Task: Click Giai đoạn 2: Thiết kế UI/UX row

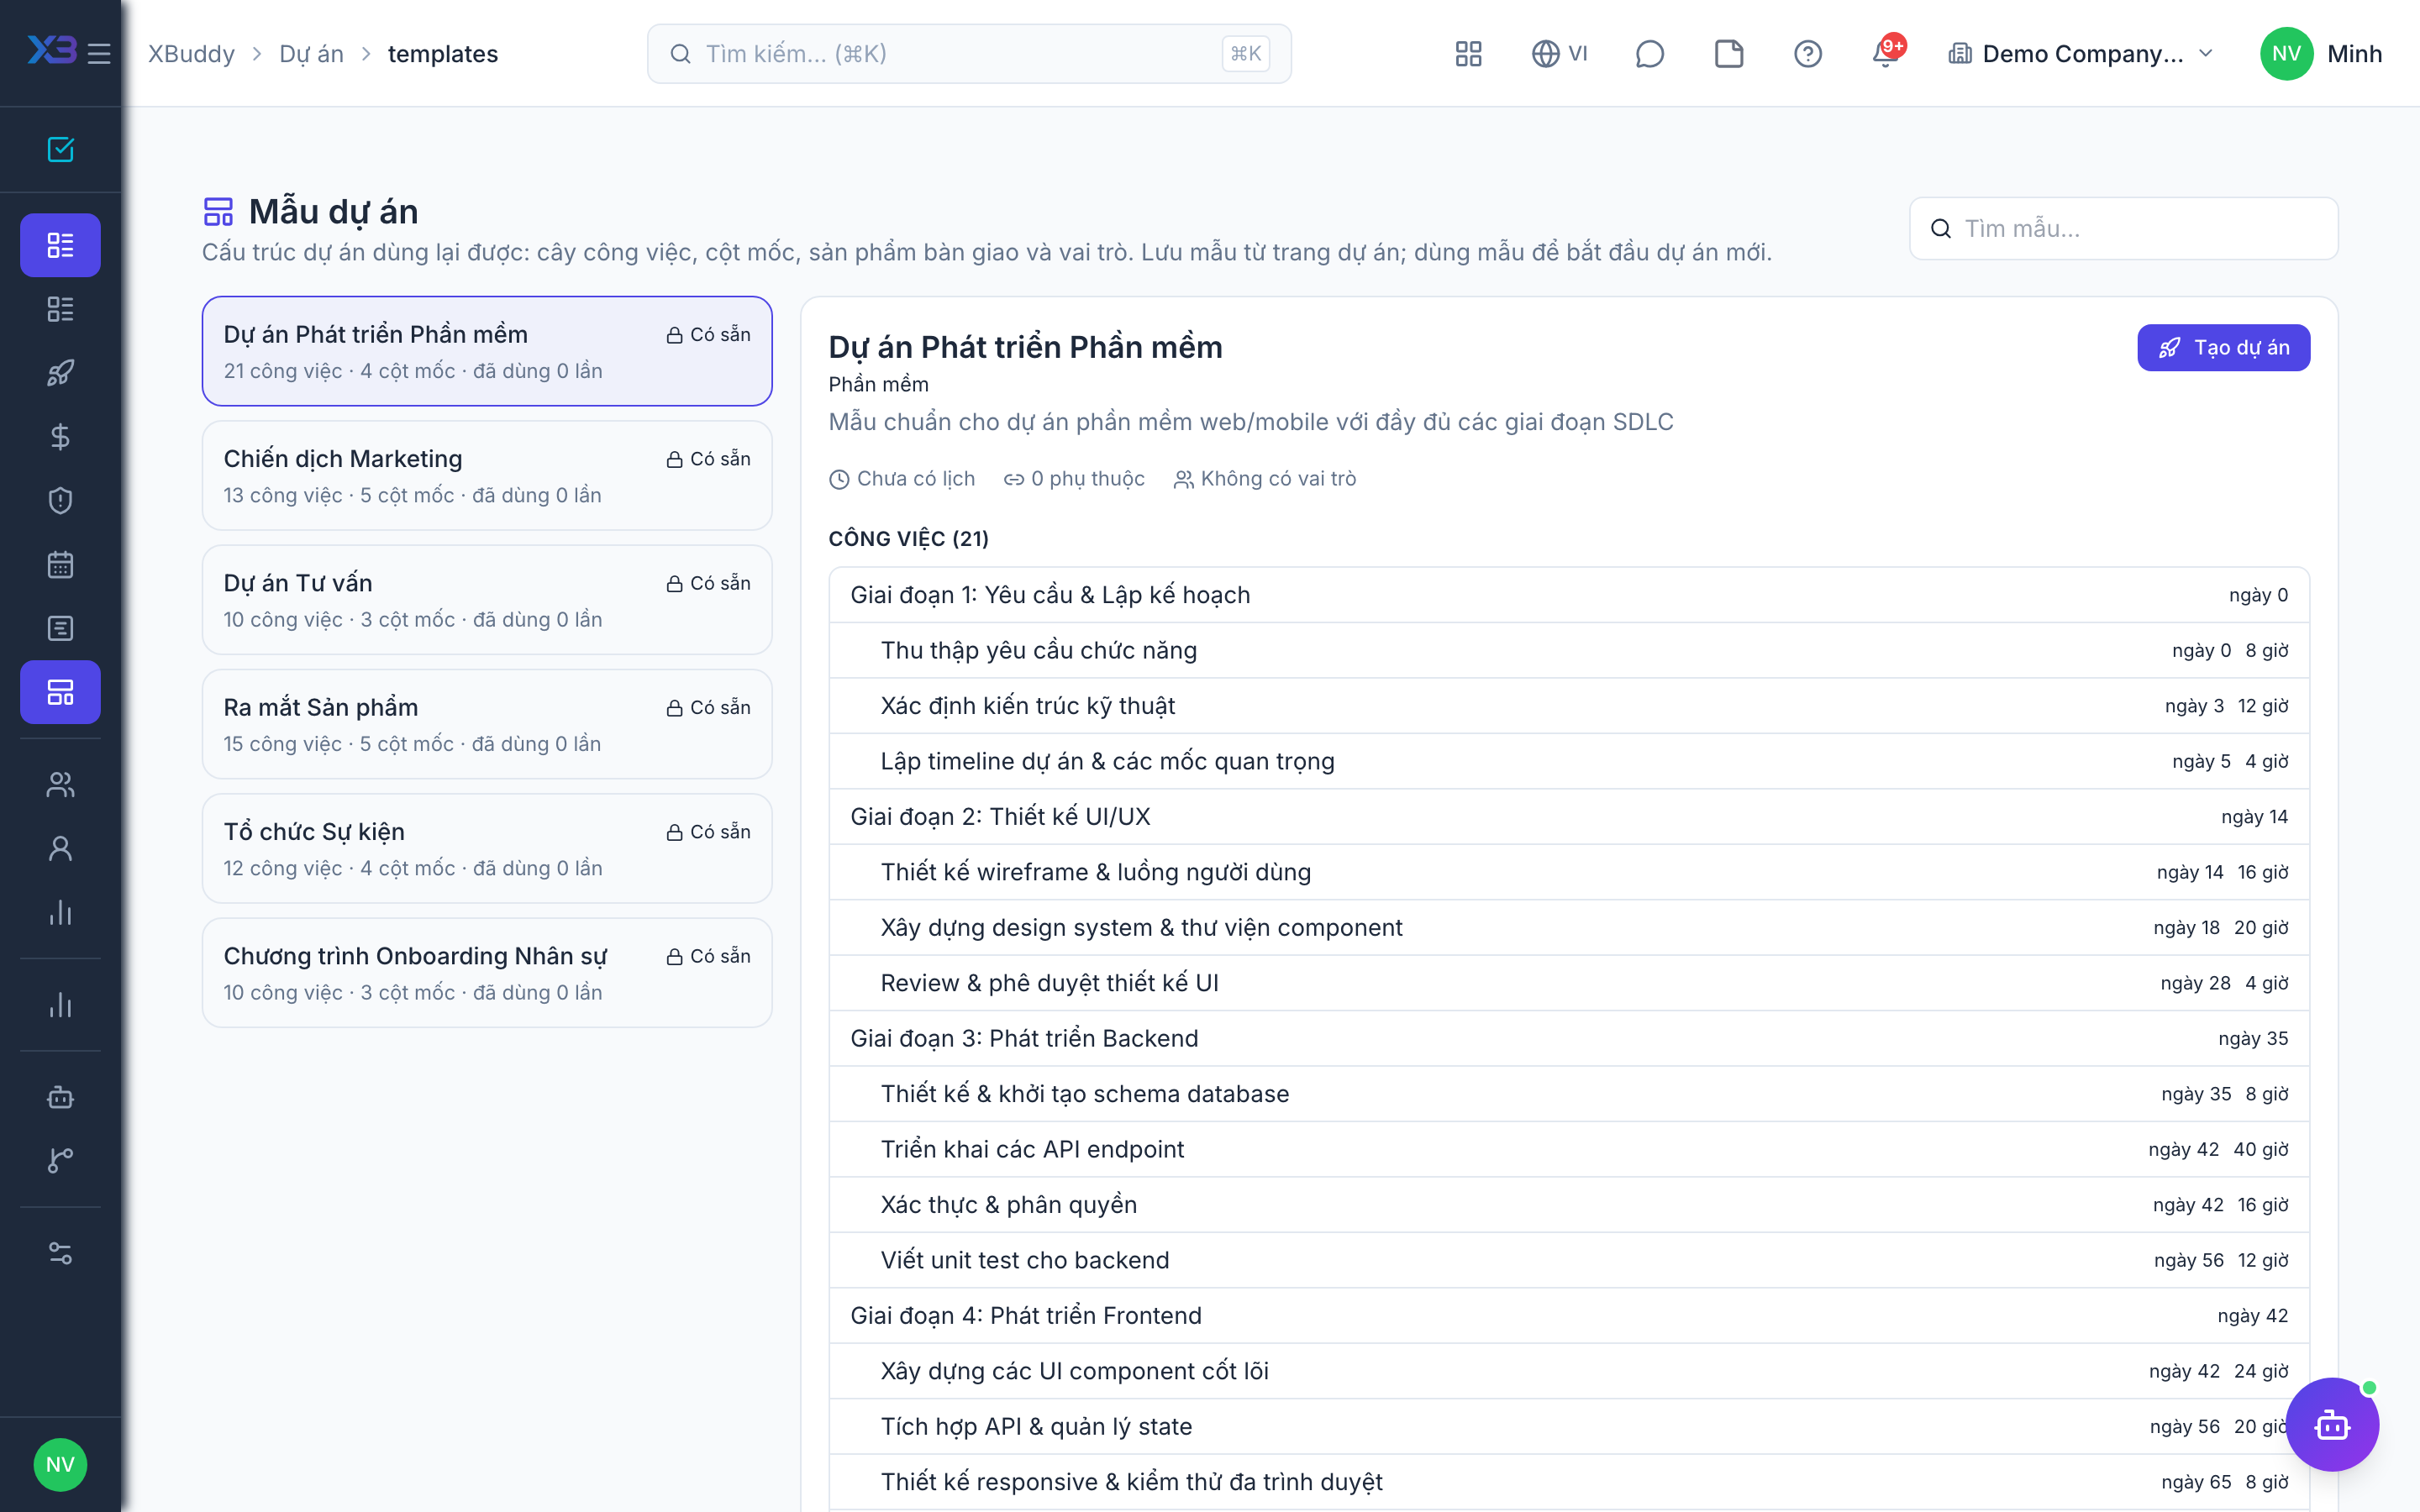Action: click(x=1569, y=817)
